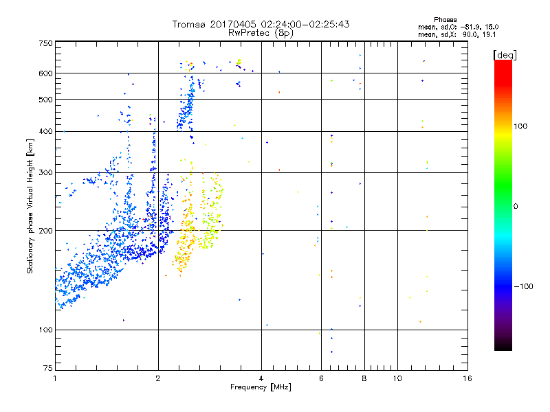
Task: Click the x-axis tick label '1'
Action: click(55, 378)
